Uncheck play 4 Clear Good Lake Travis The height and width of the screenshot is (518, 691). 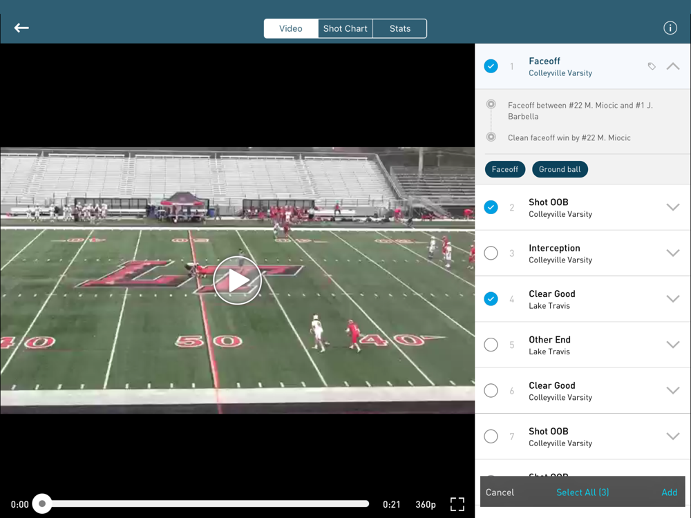(491, 298)
